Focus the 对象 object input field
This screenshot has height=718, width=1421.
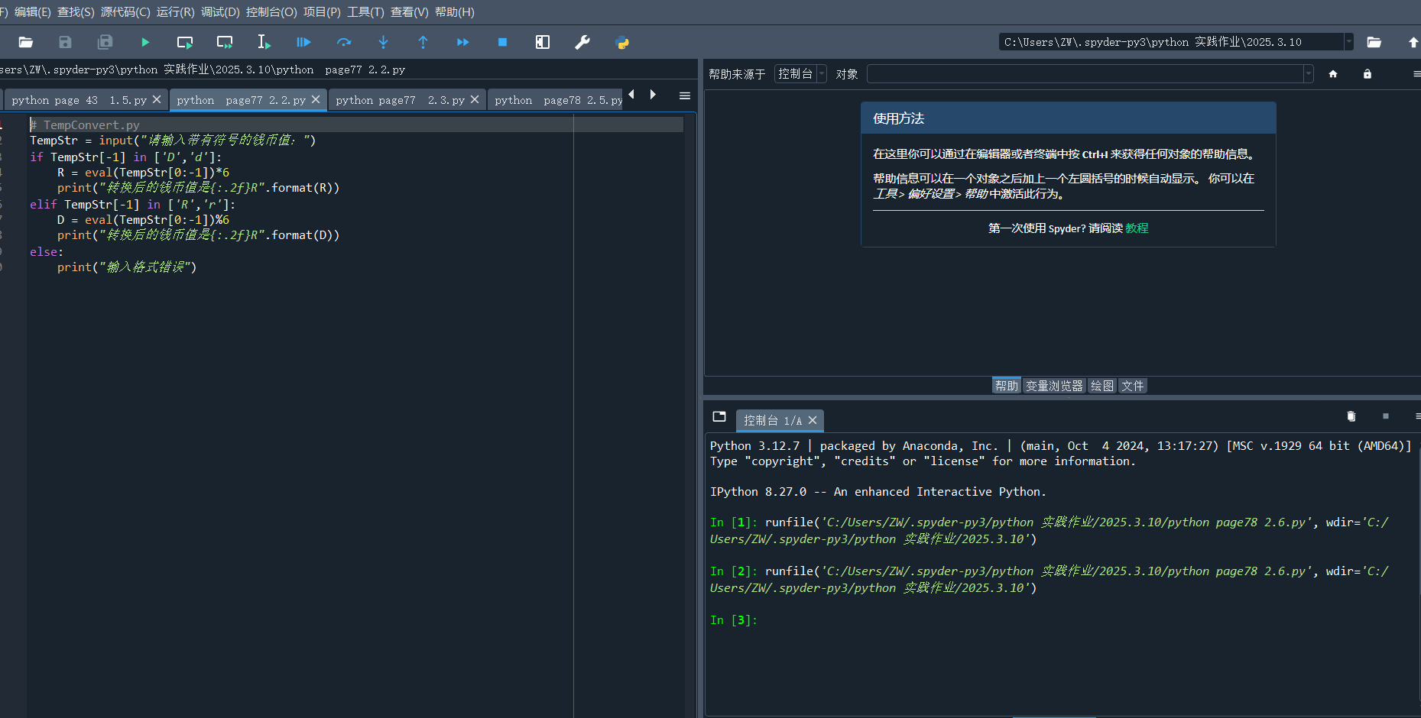tap(1085, 74)
